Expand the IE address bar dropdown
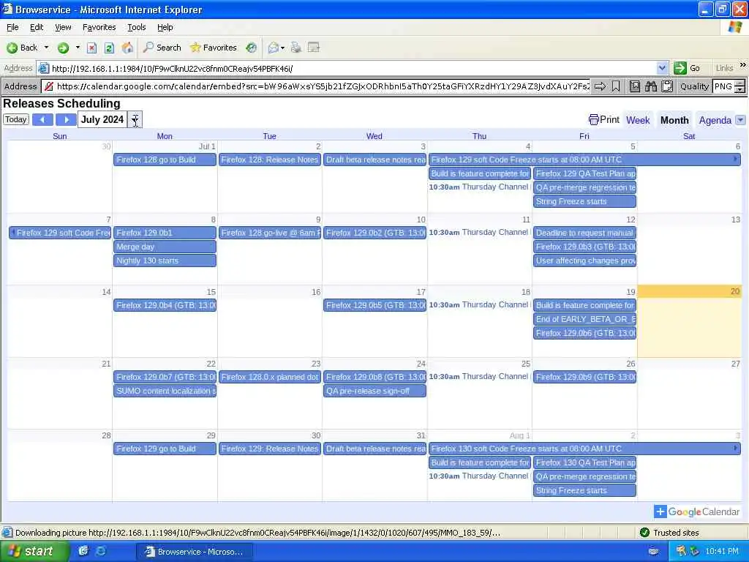This screenshot has width=749, height=562. tap(662, 68)
